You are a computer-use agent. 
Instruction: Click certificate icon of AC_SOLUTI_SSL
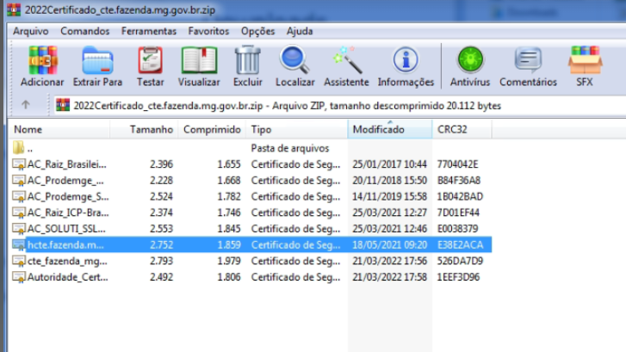(18, 229)
